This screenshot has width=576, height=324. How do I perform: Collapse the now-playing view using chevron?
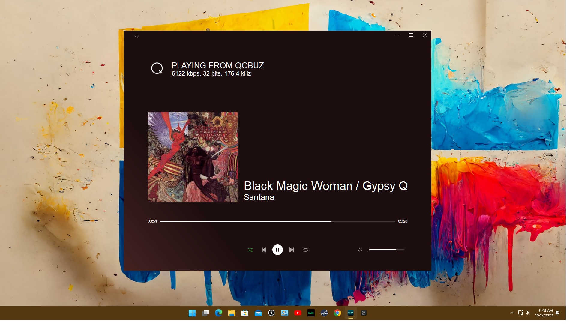tap(136, 37)
